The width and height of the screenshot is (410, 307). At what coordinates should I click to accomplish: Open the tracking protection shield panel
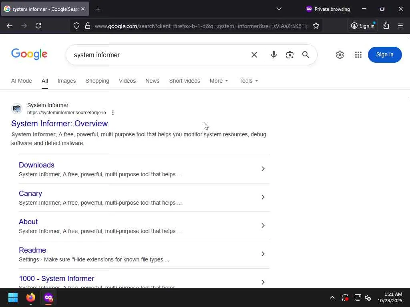76,26
